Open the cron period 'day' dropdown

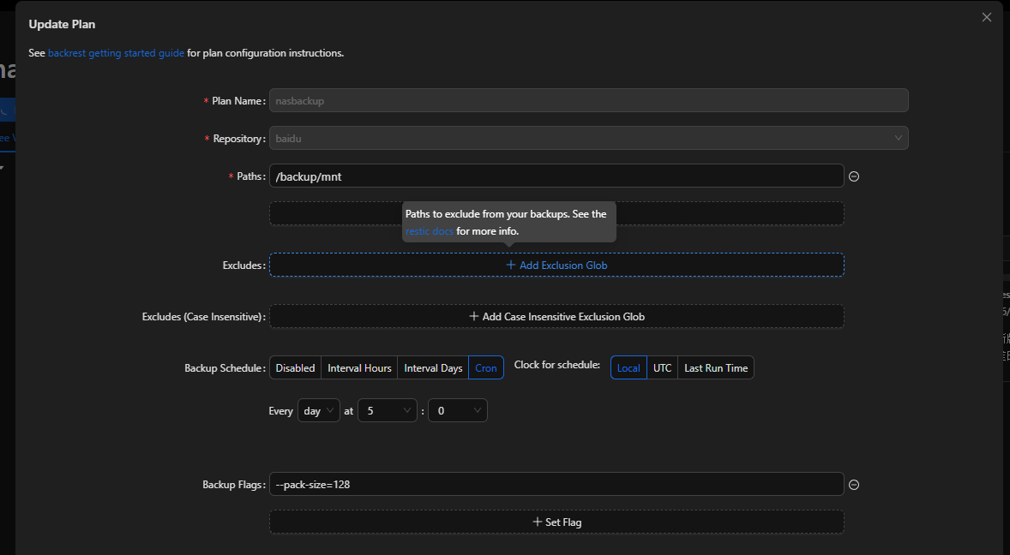click(319, 411)
